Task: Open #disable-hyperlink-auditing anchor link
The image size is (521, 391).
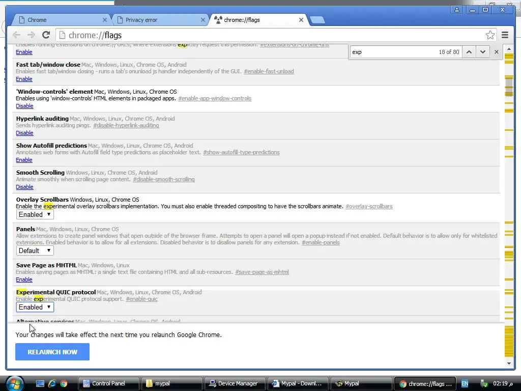Action: 126,125
